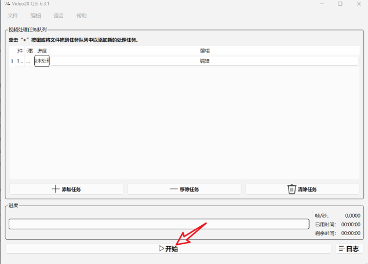Click the 开始 (Start) play button
This screenshot has height=264, width=368.
tap(168, 248)
